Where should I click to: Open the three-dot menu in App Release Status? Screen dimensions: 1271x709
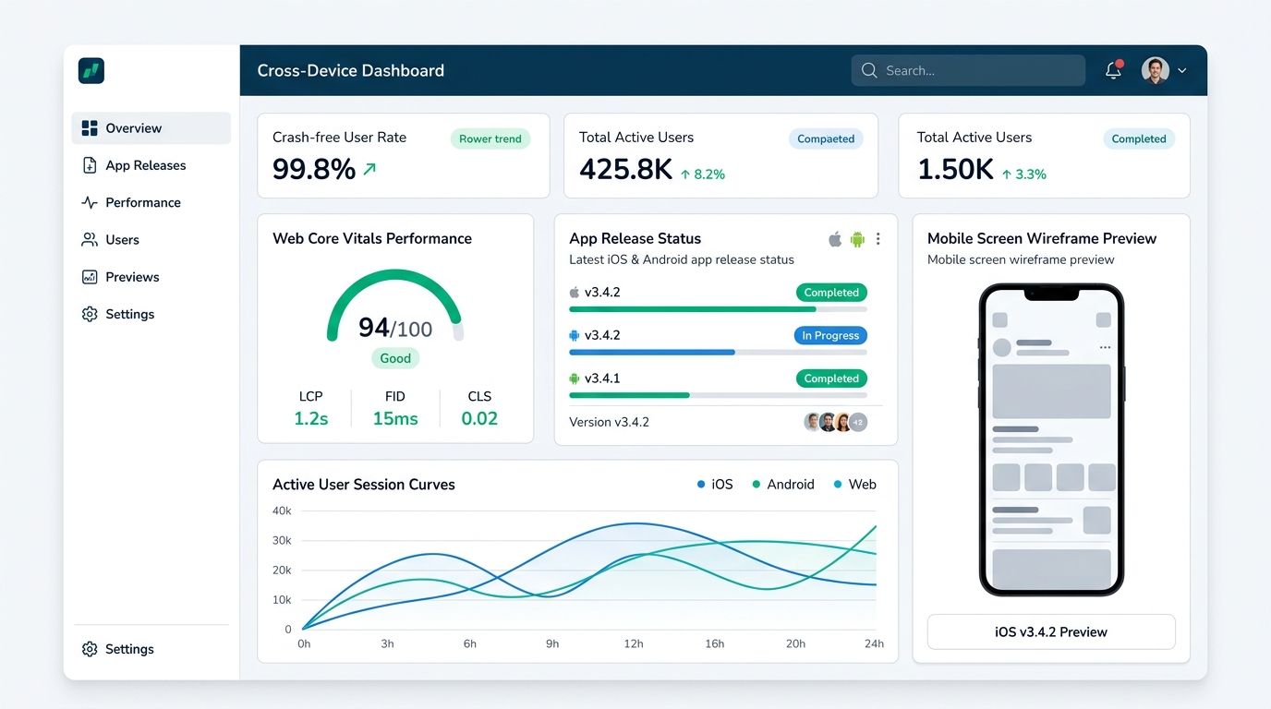pyautogui.click(x=878, y=239)
